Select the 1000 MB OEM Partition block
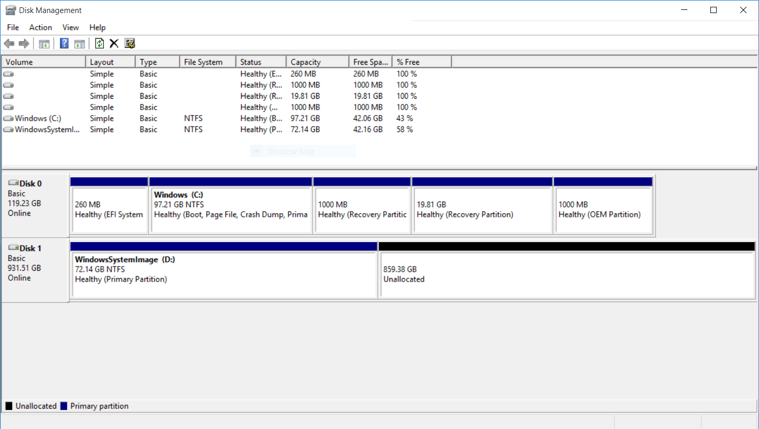The image size is (759, 429). (603, 205)
